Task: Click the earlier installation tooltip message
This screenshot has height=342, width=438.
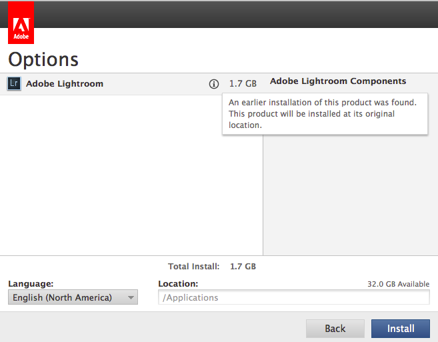Action: [x=324, y=114]
